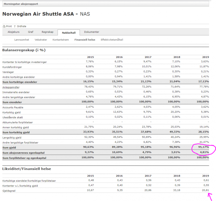Viewport: 216px width, 201px height.
Task: Click the Gjeldsgrad 20,81 value
Action: click(206, 190)
